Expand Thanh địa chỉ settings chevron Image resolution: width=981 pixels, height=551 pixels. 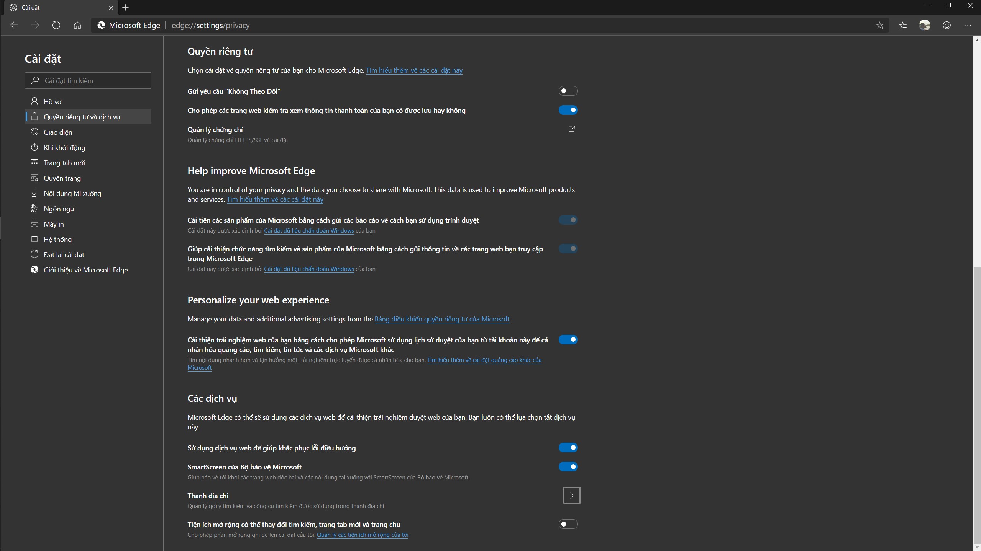coord(572,496)
